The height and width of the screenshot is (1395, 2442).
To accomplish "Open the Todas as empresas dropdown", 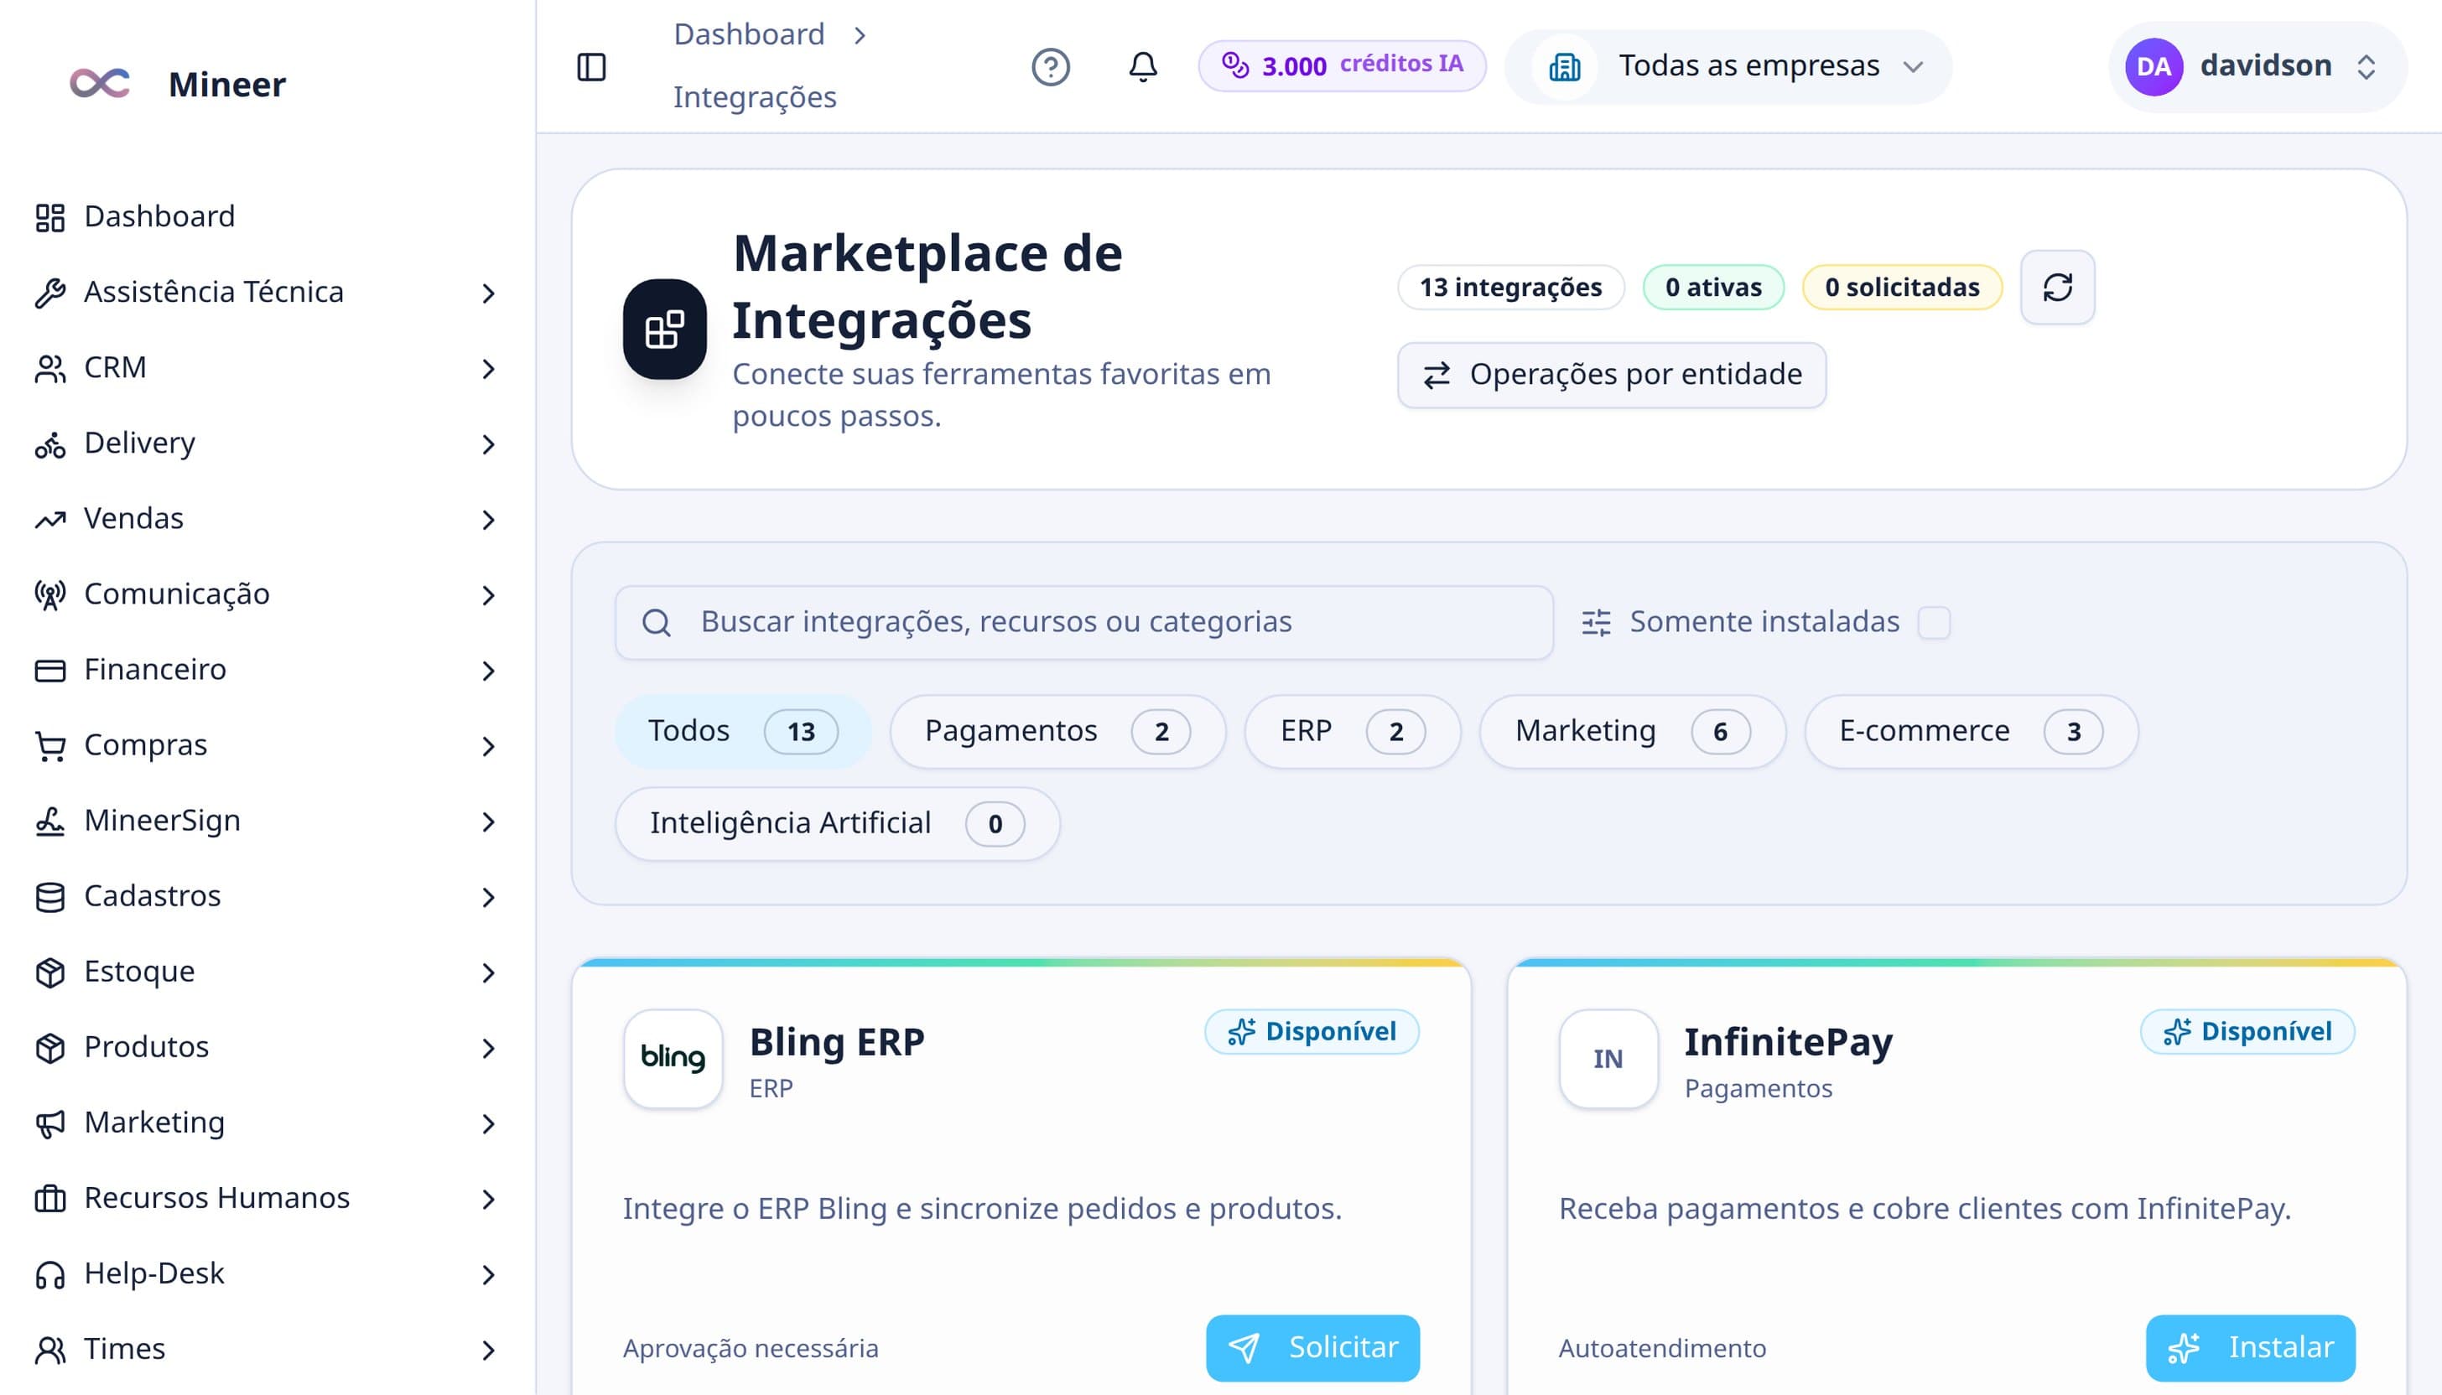I will point(1728,67).
